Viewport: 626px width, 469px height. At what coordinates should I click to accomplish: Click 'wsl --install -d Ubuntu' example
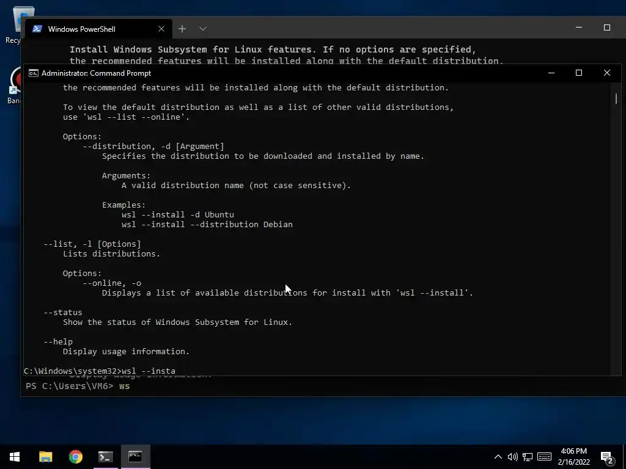click(x=178, y=214)
